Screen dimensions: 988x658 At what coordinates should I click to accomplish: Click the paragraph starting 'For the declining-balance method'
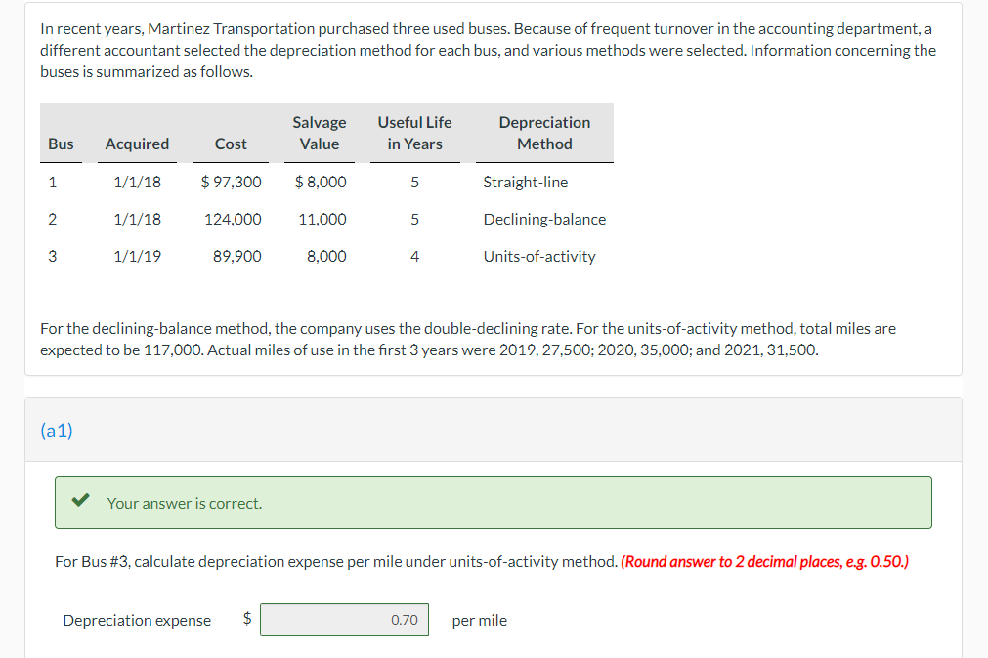point(468,339)
